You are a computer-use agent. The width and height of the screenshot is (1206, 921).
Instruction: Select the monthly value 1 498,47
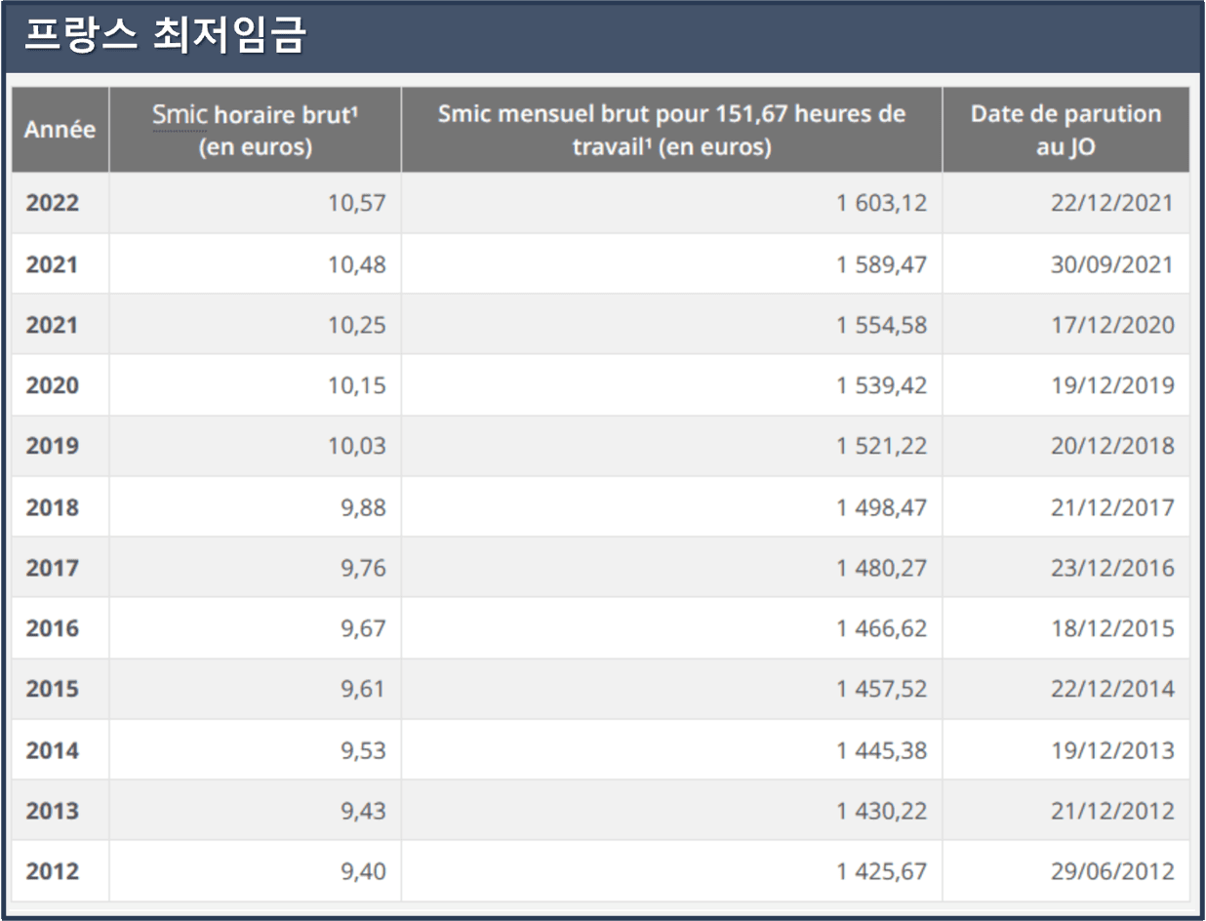click(x=881, y=507)
